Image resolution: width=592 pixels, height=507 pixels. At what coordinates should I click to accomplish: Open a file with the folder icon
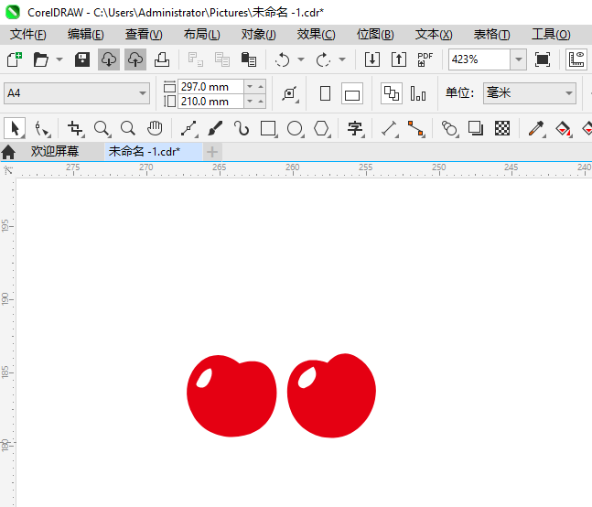pyautogui.click(x=41, y=59)
